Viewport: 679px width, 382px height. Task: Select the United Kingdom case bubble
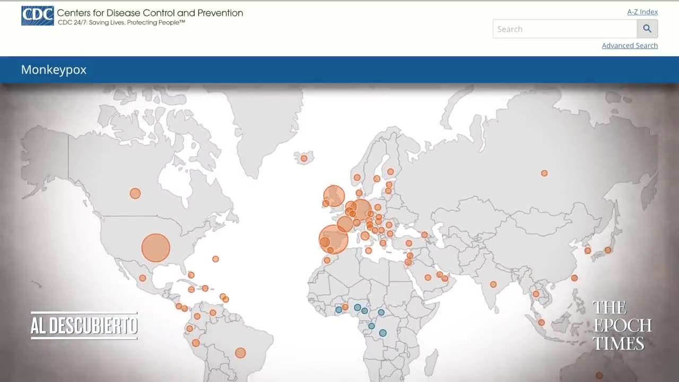pos(334,196)
